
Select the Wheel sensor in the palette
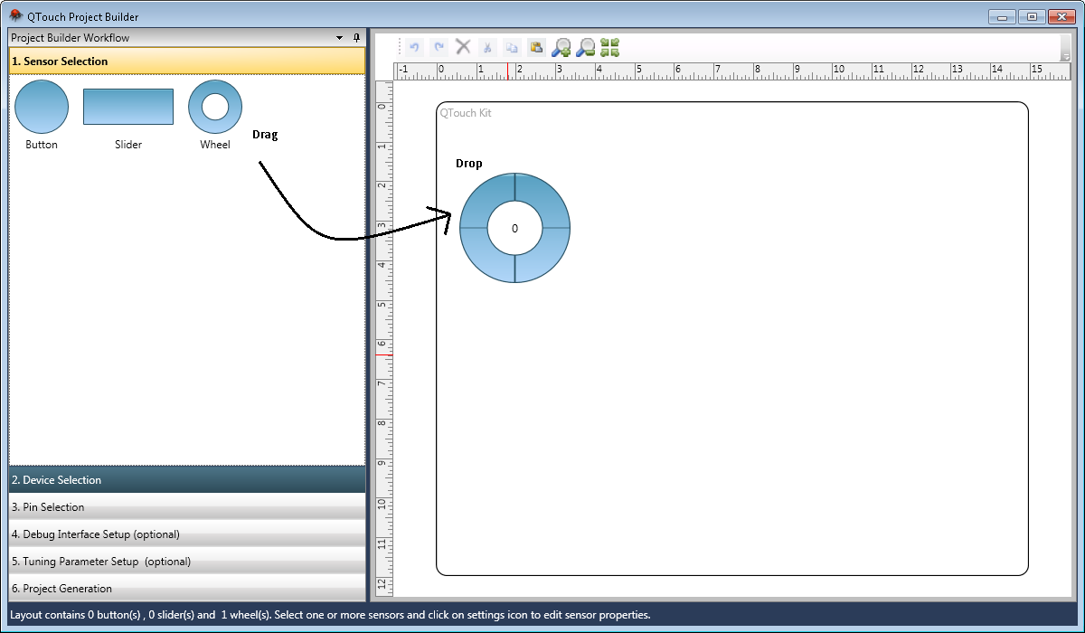point(215,107)
